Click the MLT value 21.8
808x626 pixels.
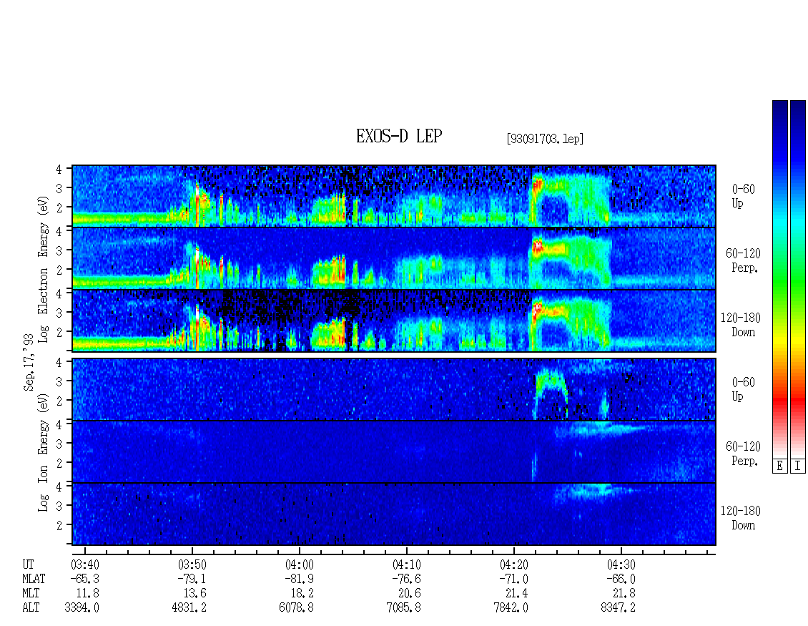pyautogui.click(x=624, y=594)
